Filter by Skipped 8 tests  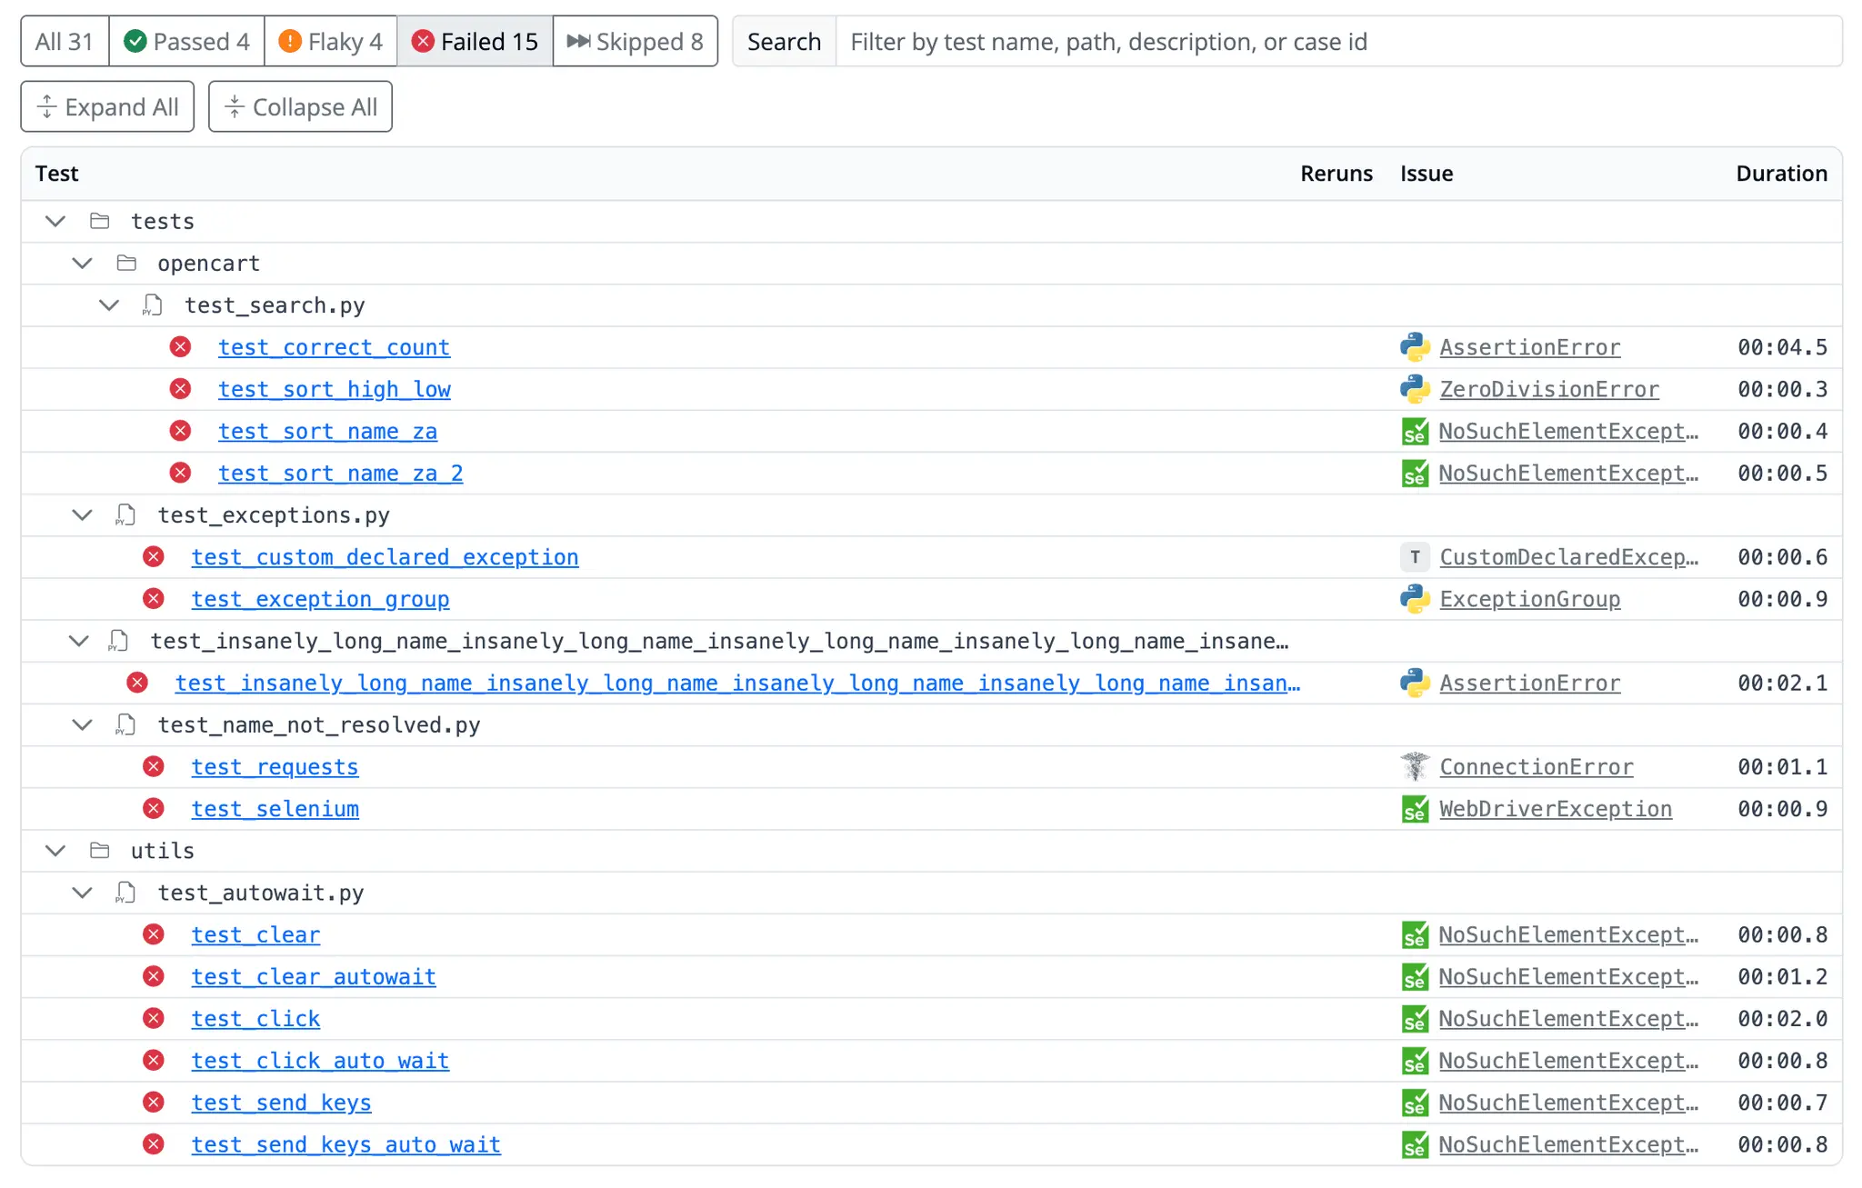(635, 41)
